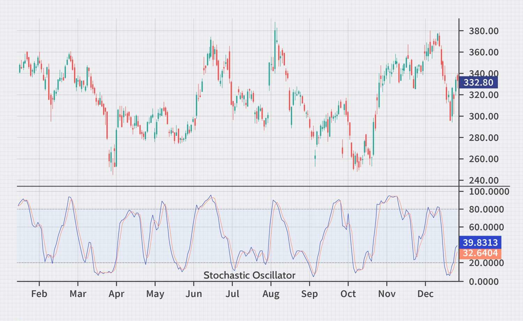Select the 39.8313 stochastic value badge
This screenshot has width=523, height=321.
pos(479,242)
